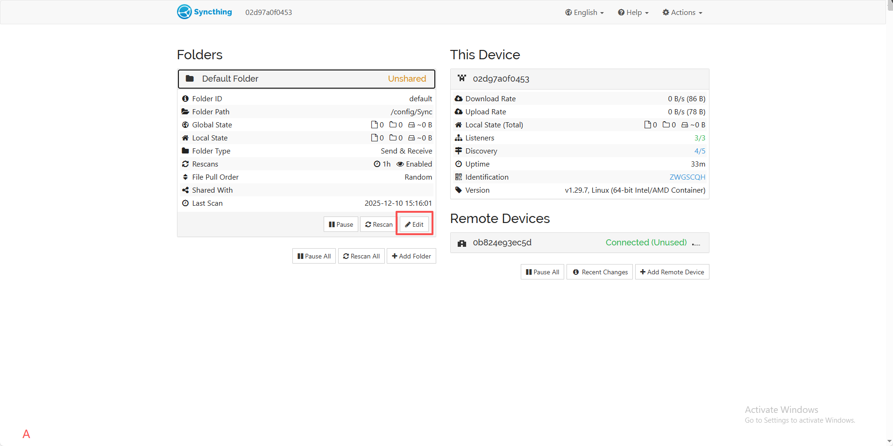The height and width of the screenshot is (446, 893).
Task: Click the Send & Receive folder type value
Action: pyautogui.click(x=406, y=151)
